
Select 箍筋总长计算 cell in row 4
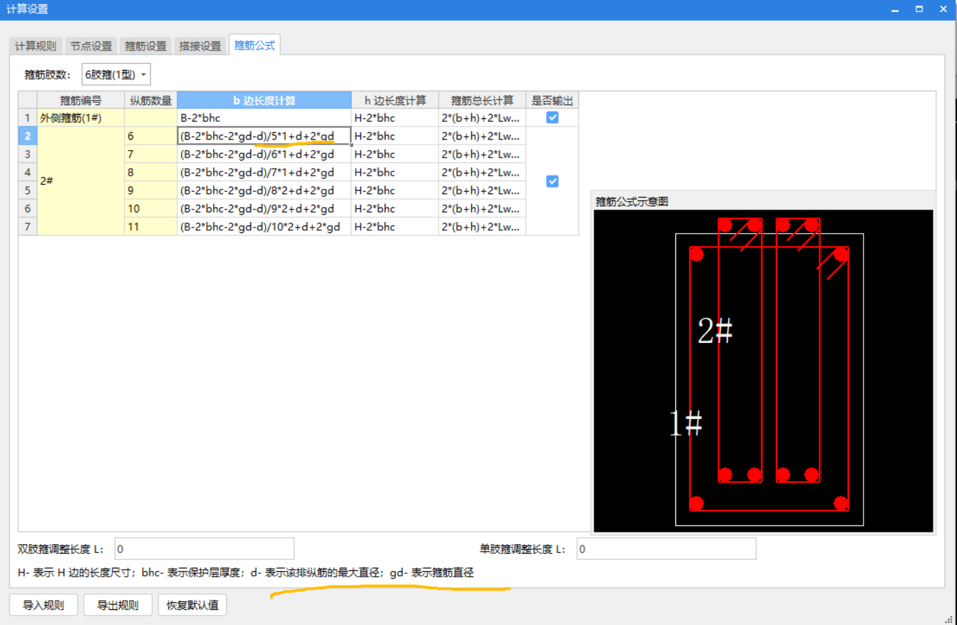482,172
